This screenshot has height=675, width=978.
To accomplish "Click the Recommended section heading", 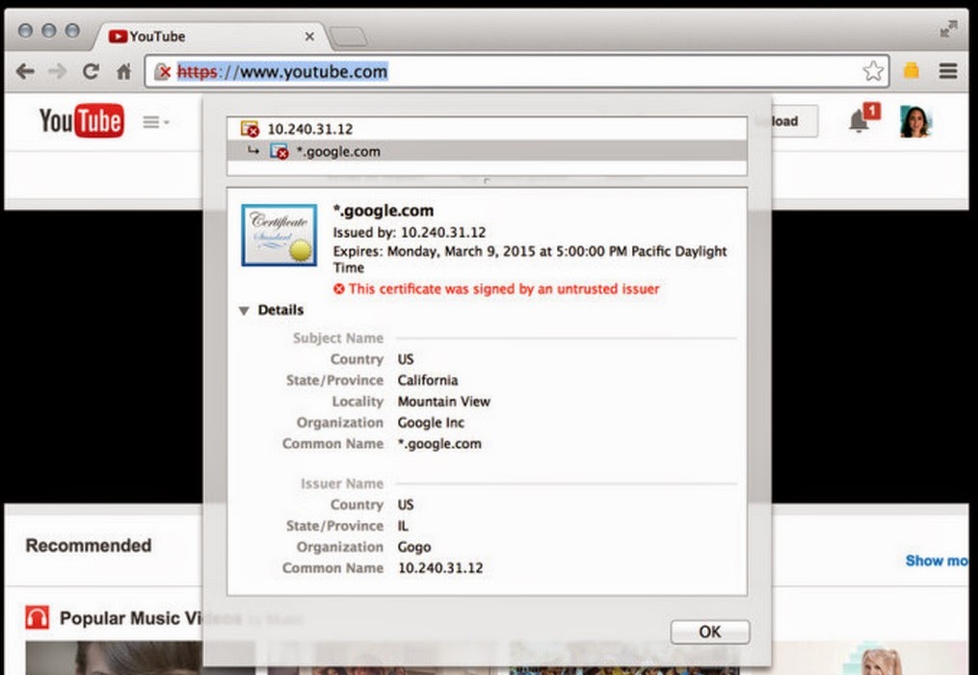I will [x=89, y=545].
